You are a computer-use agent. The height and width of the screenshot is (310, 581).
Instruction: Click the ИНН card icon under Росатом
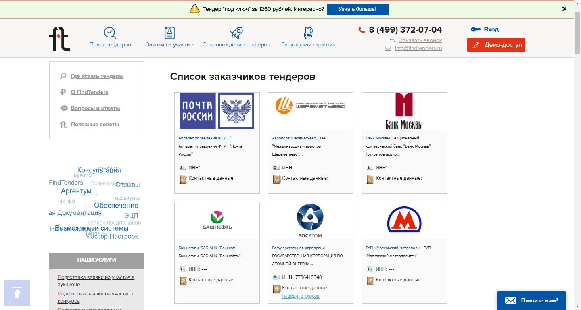276,277
